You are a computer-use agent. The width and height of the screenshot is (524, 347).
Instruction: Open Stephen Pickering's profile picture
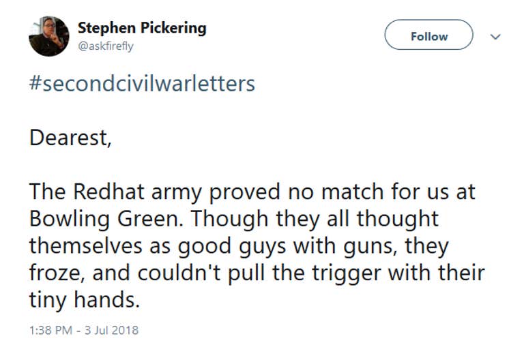[49, 36]
